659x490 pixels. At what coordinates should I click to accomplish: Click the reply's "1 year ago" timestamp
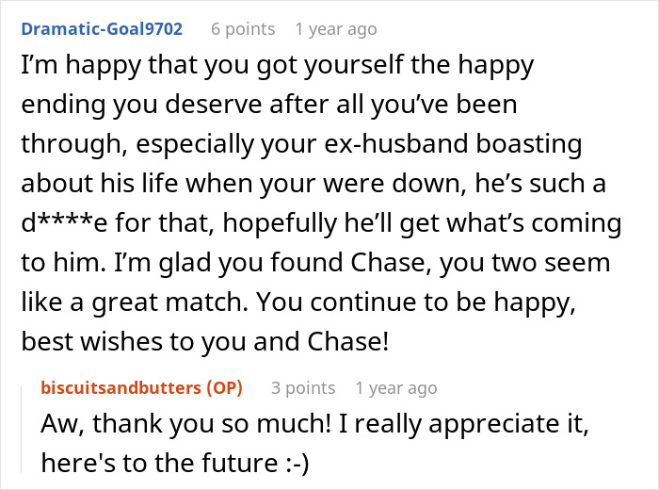(x=395, y=387)
